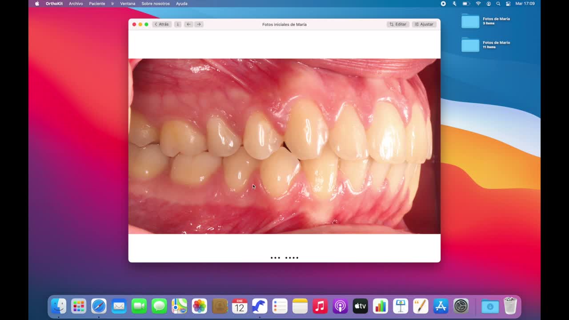Image resolution: width=569 pixels, height=320 pixels.
Task: Open the Apple menu
Action: coord(37,4)
